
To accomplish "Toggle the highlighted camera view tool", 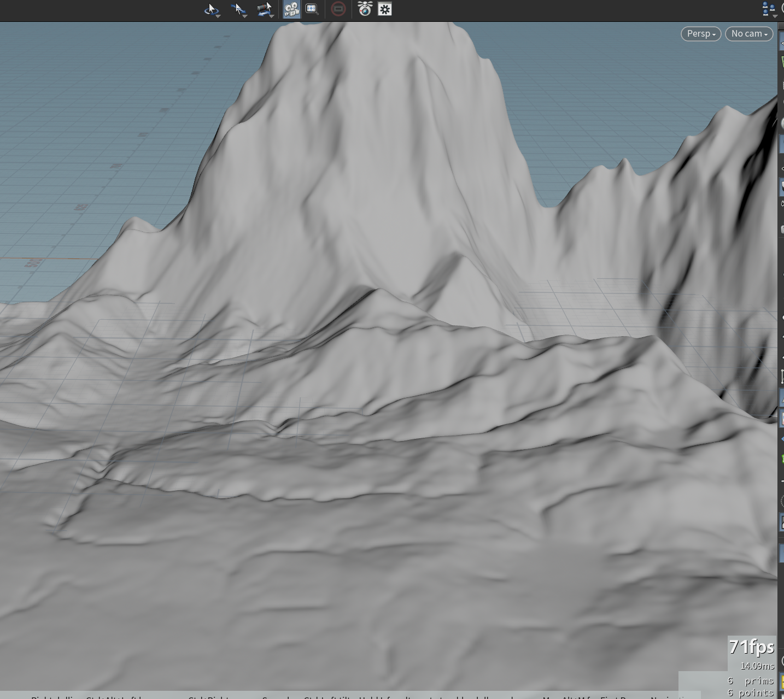I will click(x=291, y=9).
